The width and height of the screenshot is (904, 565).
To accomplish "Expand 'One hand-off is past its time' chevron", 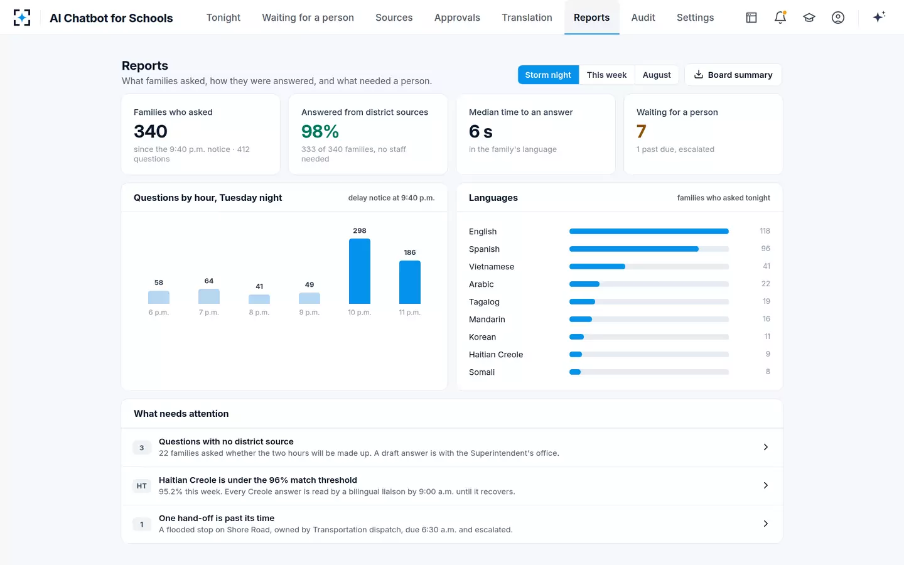I will (765, 524).
